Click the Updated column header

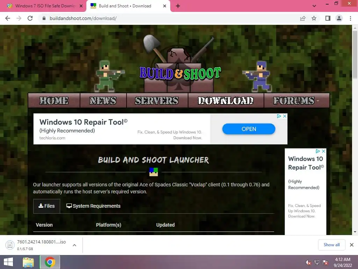(x=165, y=225)
